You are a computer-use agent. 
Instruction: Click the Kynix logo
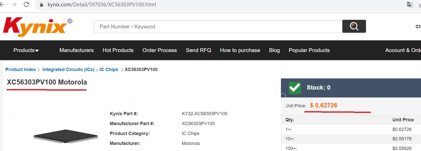click(x=37, y=27)
